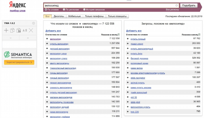The image size is (204, 118).
Task: Open 'москва электровелосипед купить' query link
Action: (x=148, y=73)
